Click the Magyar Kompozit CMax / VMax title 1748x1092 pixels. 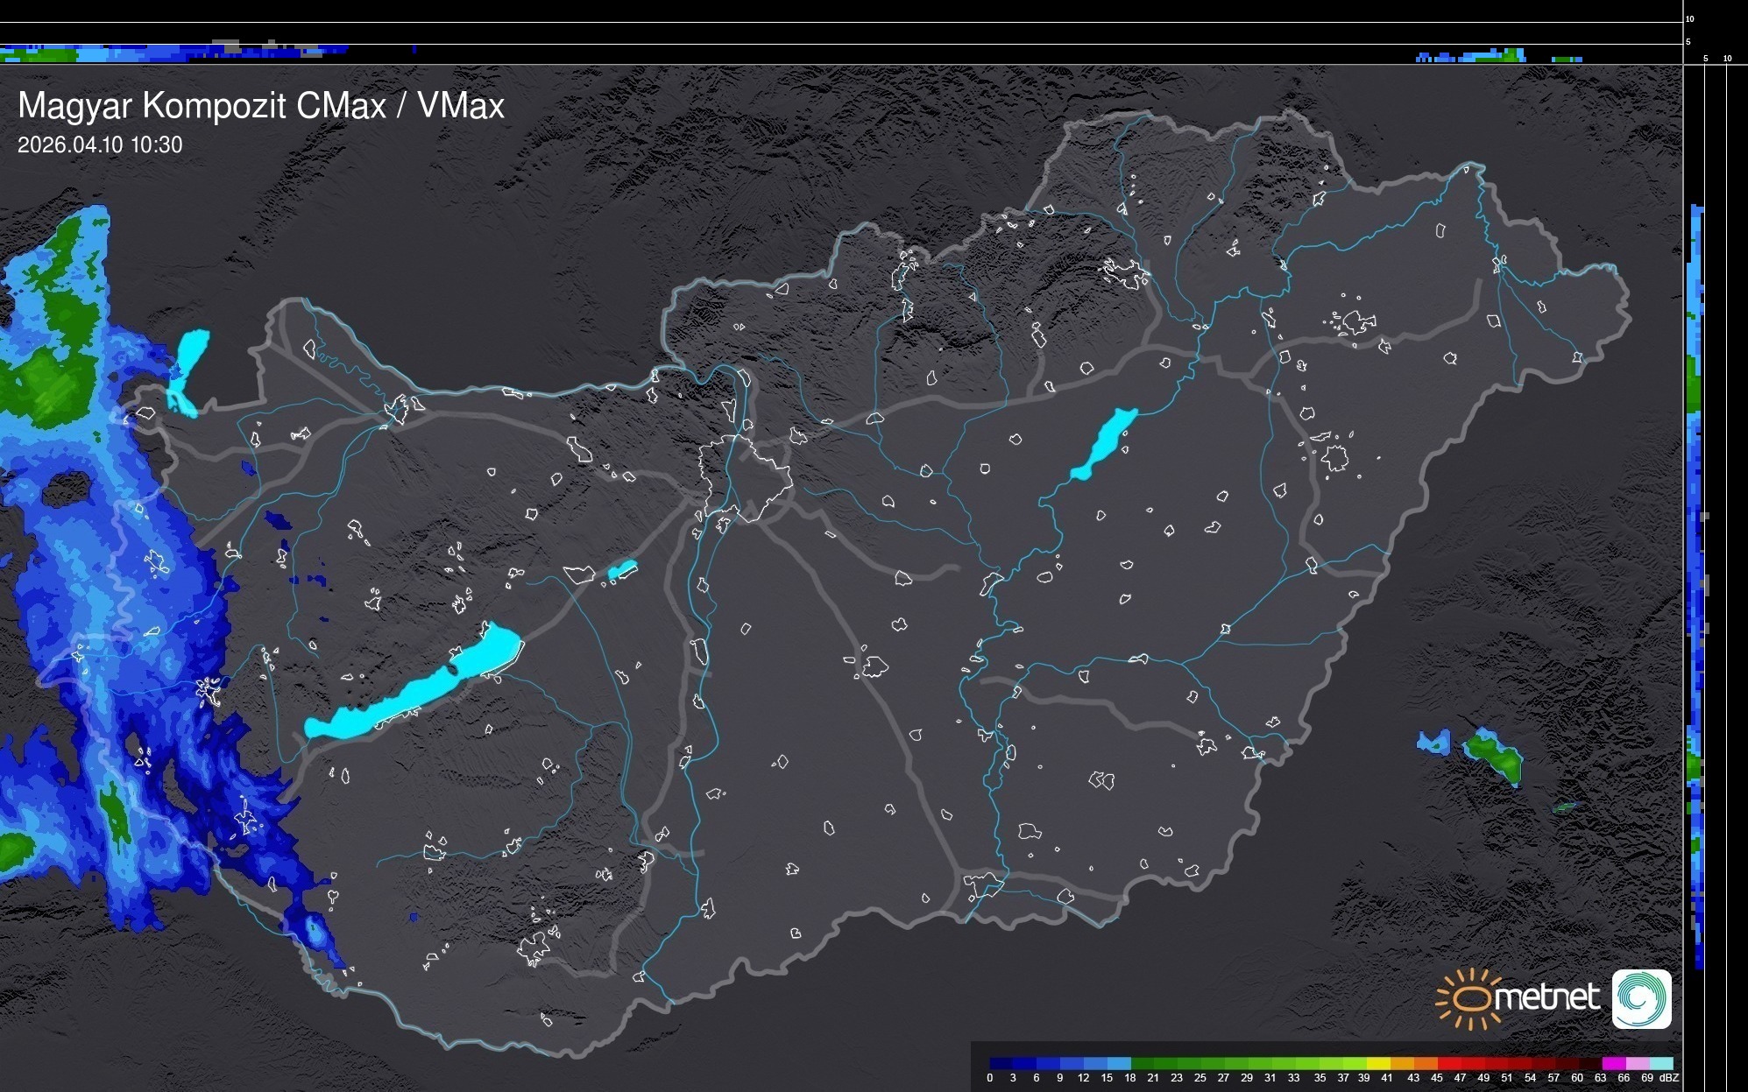(261, 106)
